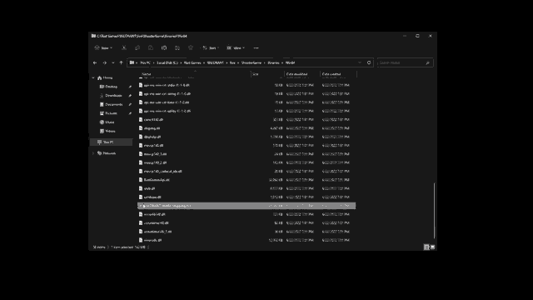Open the See more ellipsis menu
533x300 pixels.
256,48
